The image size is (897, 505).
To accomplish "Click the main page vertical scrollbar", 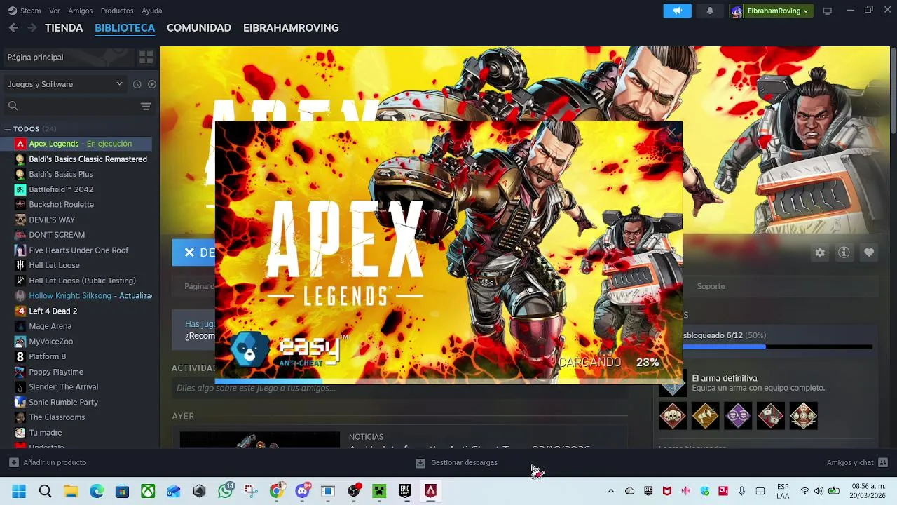I will tap(893, 91).
